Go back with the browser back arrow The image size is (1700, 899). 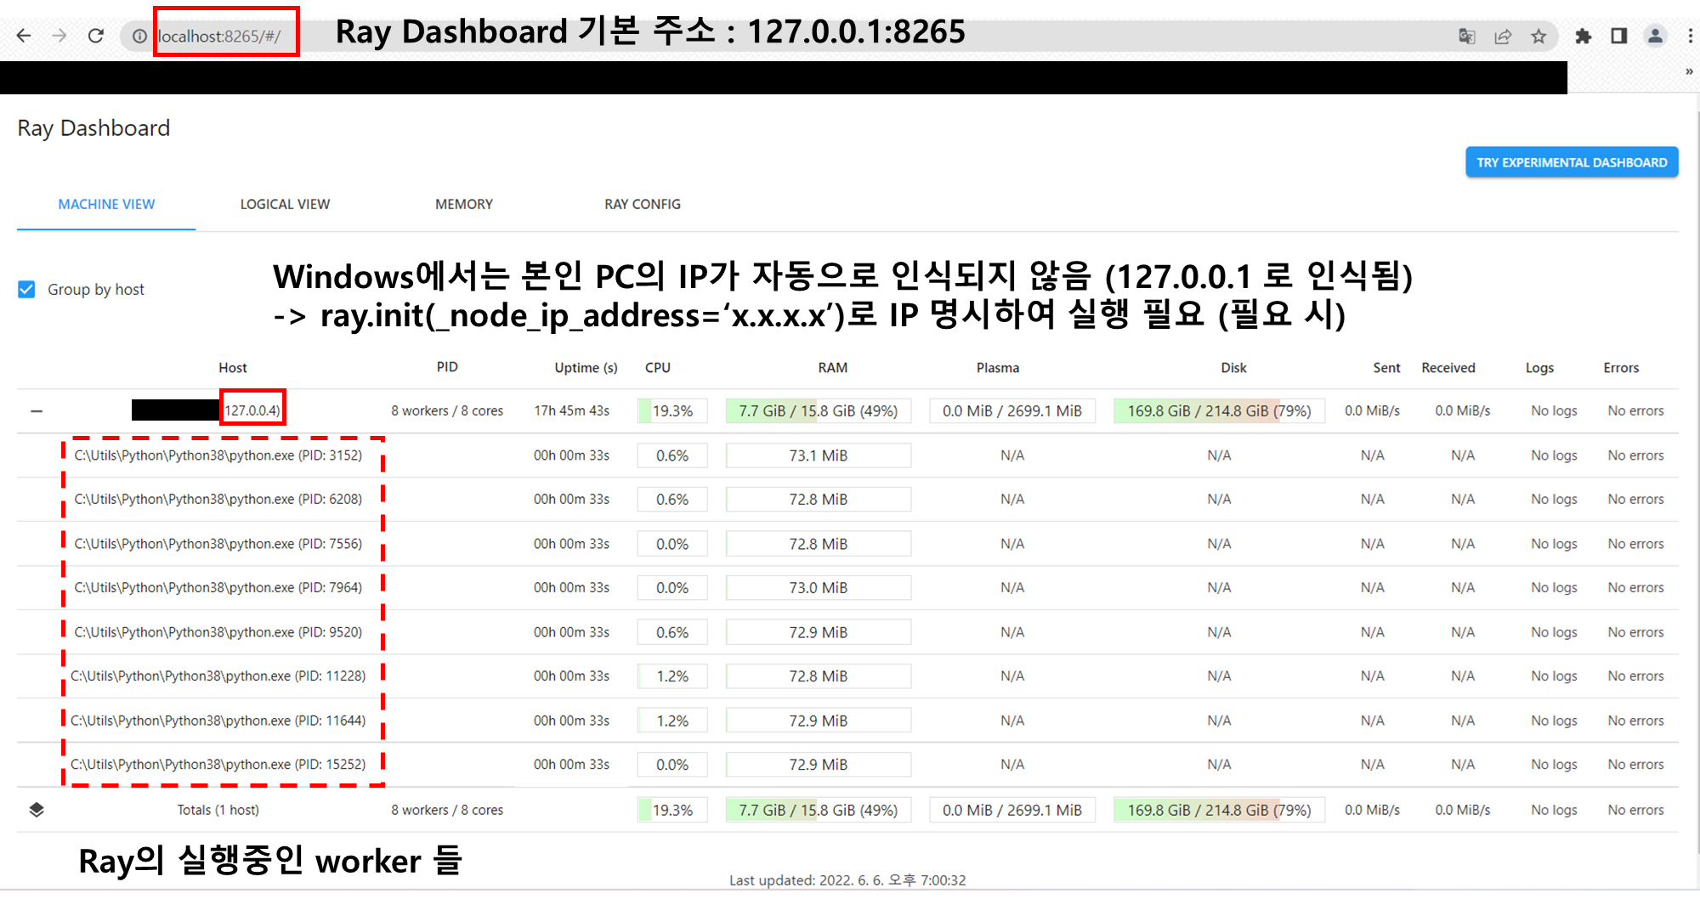[x=24, y=36]
